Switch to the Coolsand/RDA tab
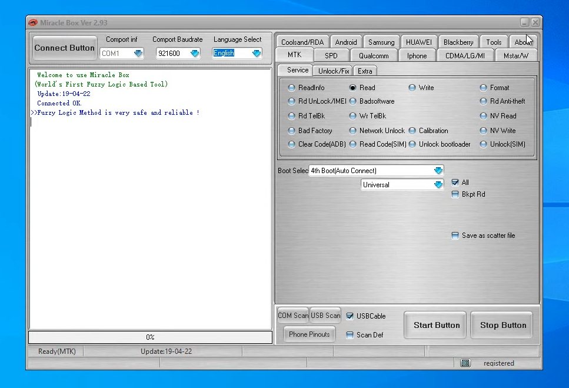The height and width of the screenshot is (388, 569). [302, 42]
